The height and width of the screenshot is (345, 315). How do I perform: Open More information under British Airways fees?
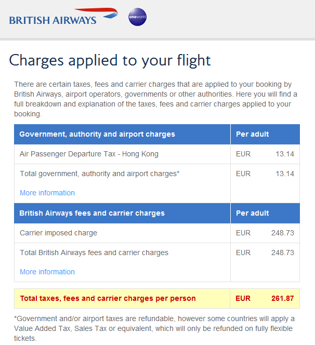coord(47,272)
